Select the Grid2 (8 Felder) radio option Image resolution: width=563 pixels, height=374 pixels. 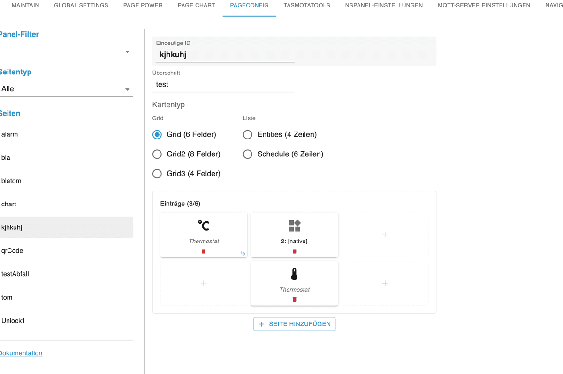157,154
